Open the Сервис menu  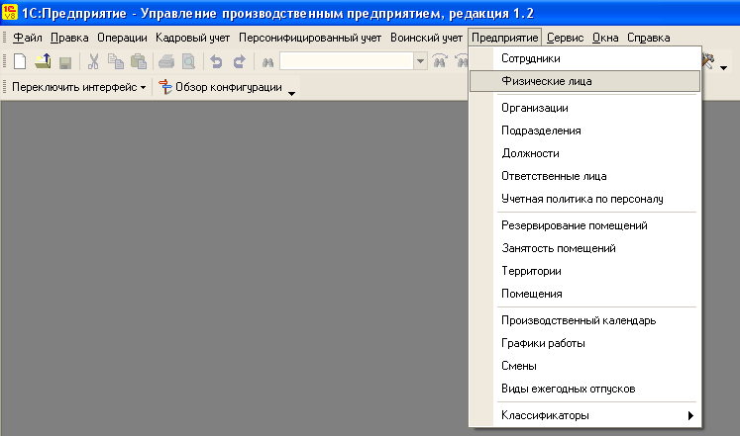(565, 38)
